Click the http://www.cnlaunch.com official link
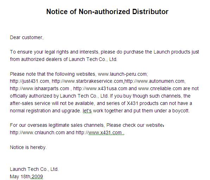This screenshot has width=210, height=180. click(37, 132)
